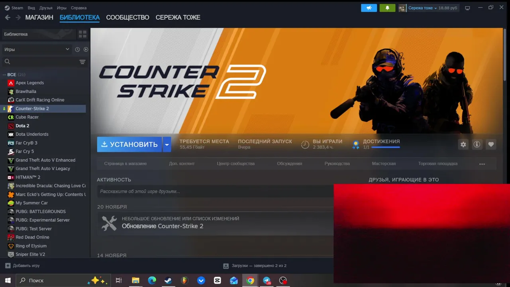Open the Руководства link
This screenshot has height=287, width=510.
tap(337, 164)
